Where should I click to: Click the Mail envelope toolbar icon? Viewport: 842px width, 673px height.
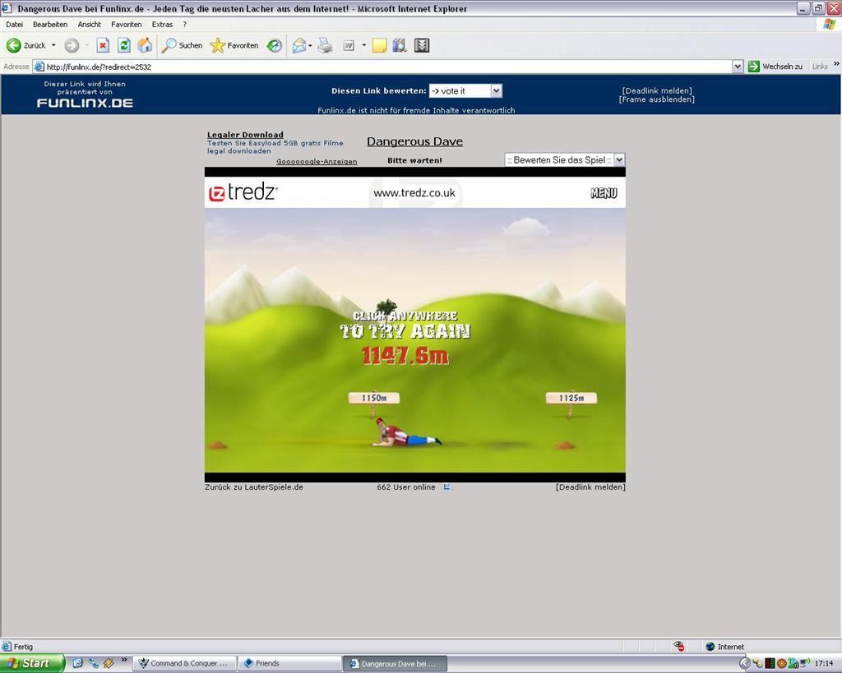[x=299, y=46]
